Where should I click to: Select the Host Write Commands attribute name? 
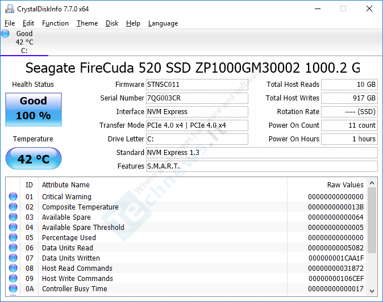click(x=77, y=279)
